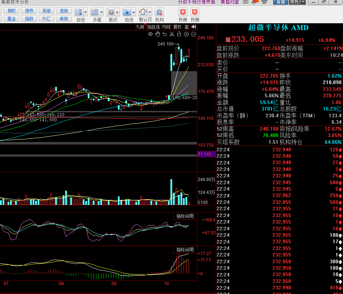
Task: Zoom in with the plus circle icon
Action: [x=186, y=34]
